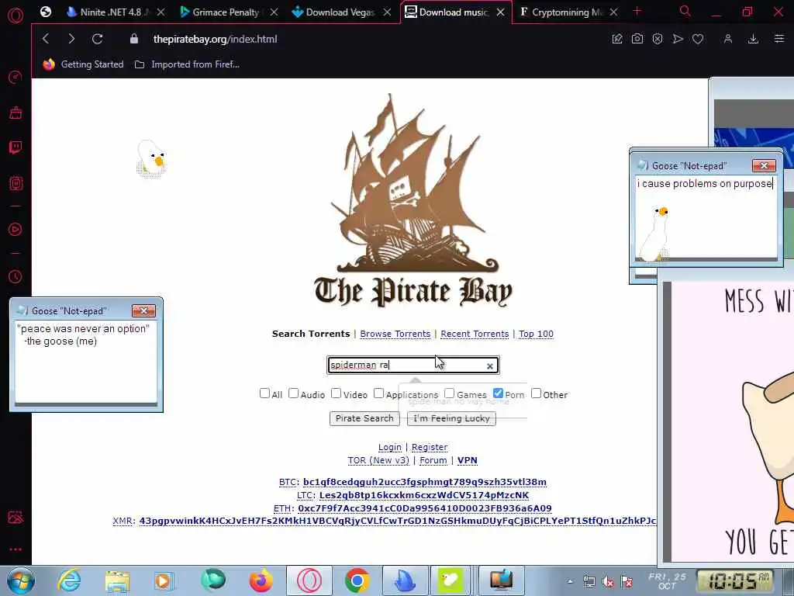Reload the Pirate Bay page
The height and width of the screenshot is (596, 794).
97,39
